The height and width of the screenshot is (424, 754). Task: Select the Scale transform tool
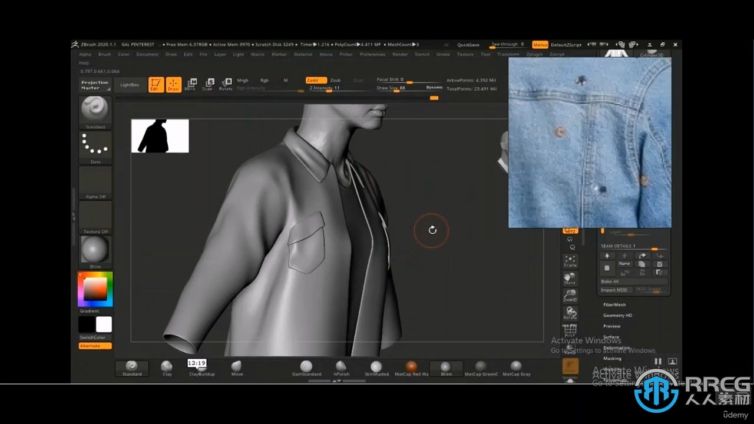click(207, 85)
